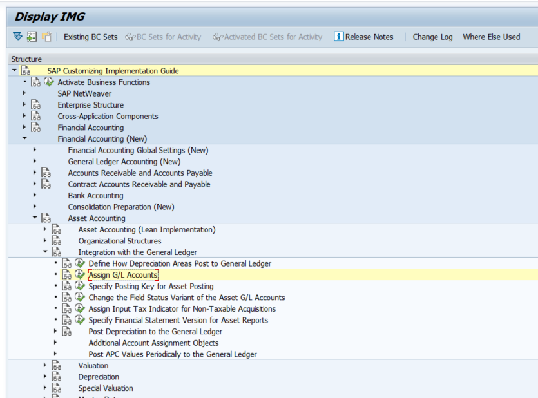The height and width of the screenshot is (398, 538).
Task: Execute Define How Depreciation Areas Post activity
Action: (x=80, y=263)
